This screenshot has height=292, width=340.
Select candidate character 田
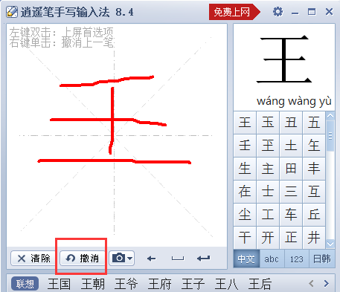(291, 169)
